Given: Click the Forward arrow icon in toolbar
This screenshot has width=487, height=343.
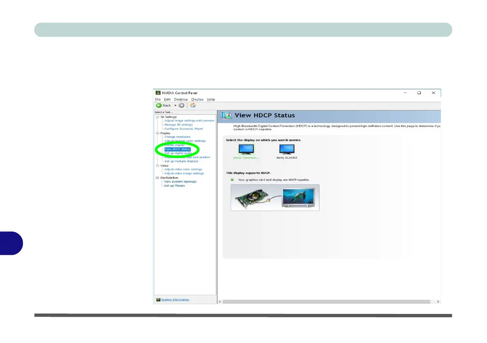Looking at the screenshot, I should click(182, 105).
